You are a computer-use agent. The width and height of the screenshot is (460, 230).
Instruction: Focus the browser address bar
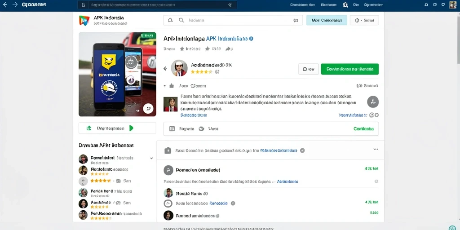point(157,5)
